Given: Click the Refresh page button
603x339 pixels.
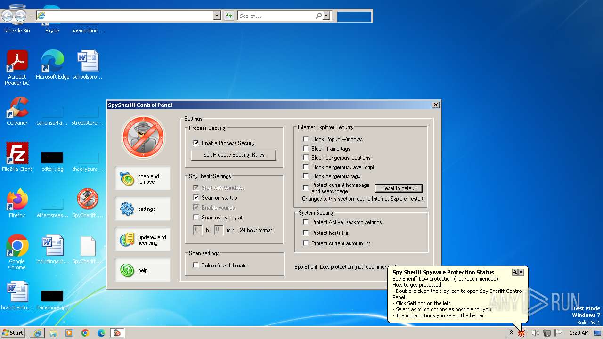Looking at the screenshot, I should click(229, 16).
